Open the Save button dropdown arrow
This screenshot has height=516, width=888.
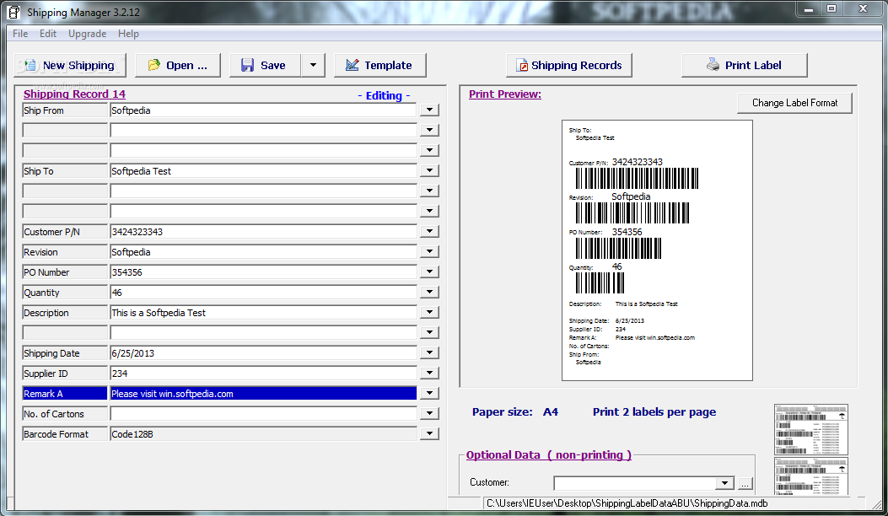click(313, 65)
